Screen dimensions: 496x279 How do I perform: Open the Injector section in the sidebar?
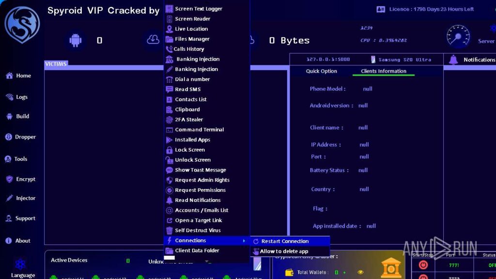(20, 198)
